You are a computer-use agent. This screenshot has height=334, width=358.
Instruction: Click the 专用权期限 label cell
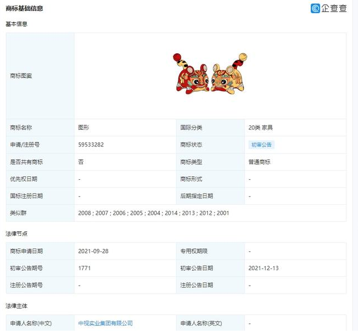tap(211, 251)
